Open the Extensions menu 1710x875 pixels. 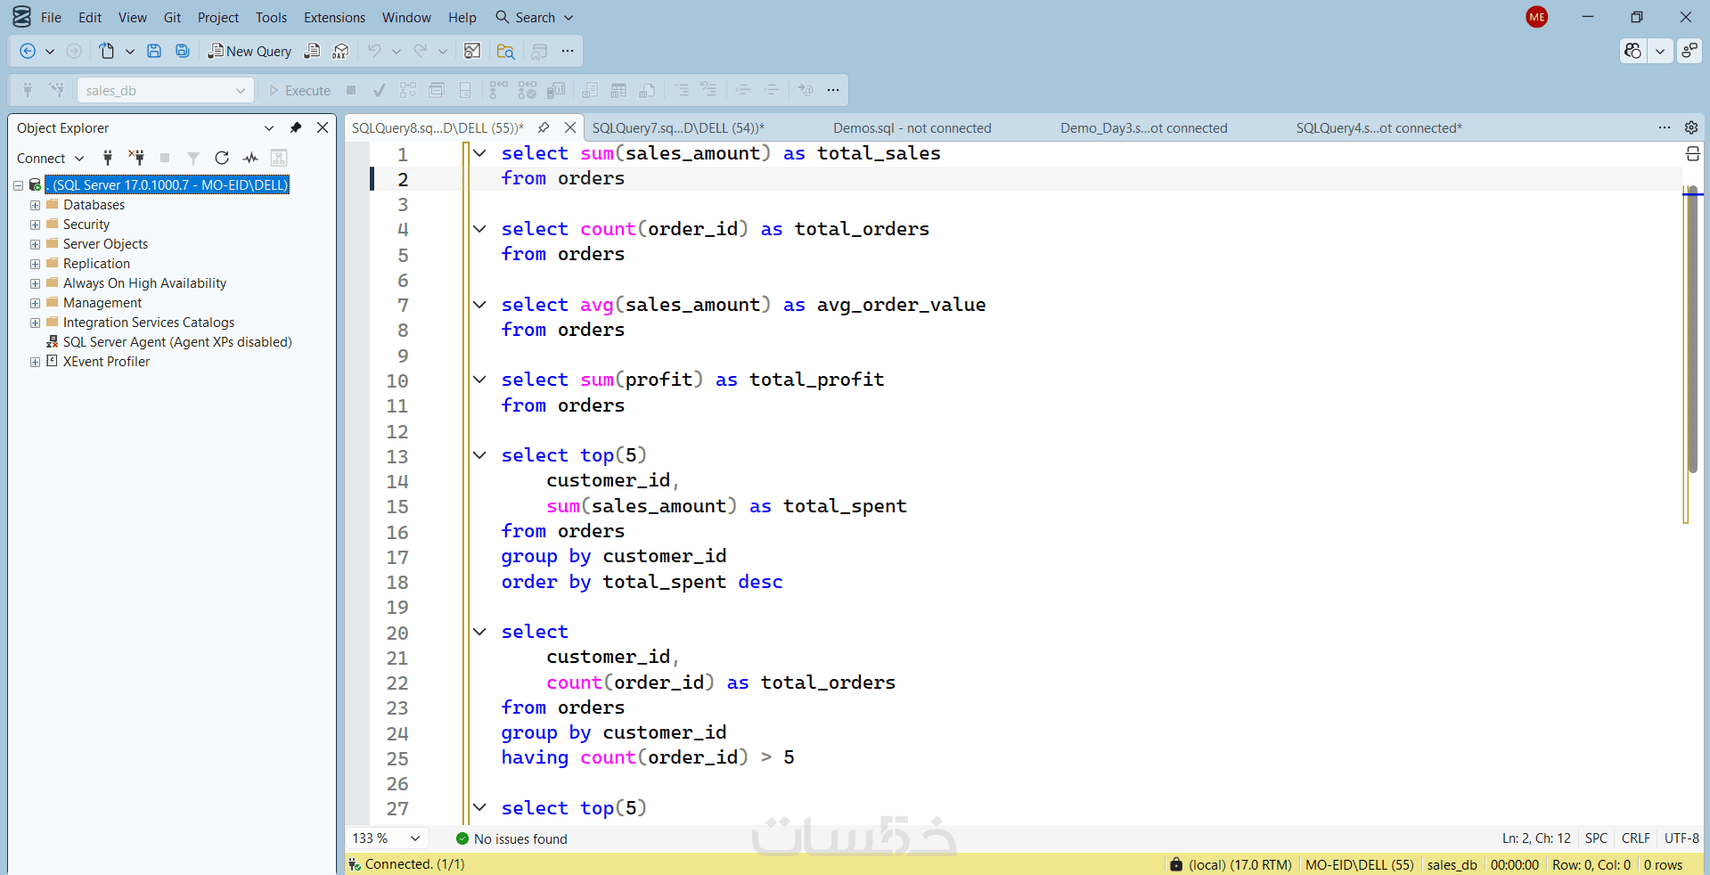[334, 17]
